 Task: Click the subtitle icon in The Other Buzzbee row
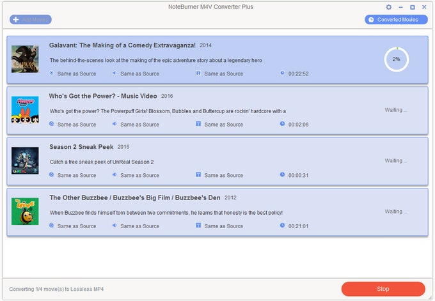pos(198,225)
